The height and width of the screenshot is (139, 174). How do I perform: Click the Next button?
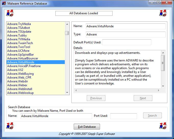click(143, 98)
